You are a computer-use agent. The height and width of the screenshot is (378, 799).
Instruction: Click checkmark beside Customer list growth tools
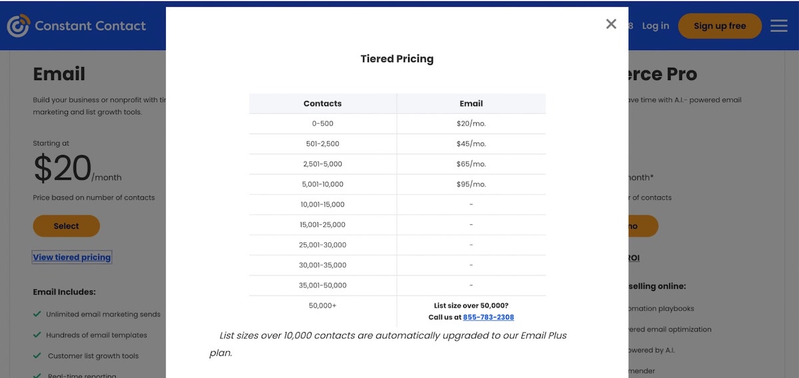coord(37,355)
